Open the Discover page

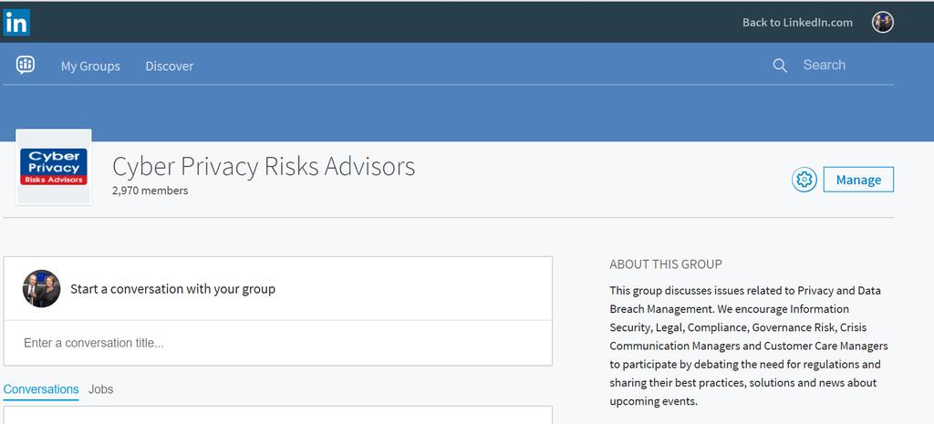click(170, 66)
